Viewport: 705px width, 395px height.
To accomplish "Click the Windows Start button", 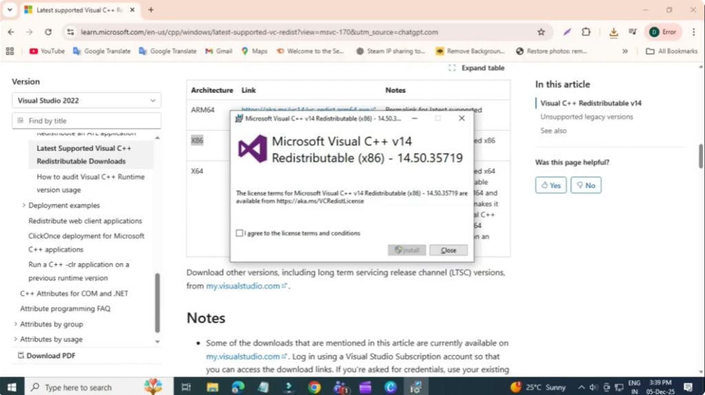I will pyautogui.click(x=12, y=387).
